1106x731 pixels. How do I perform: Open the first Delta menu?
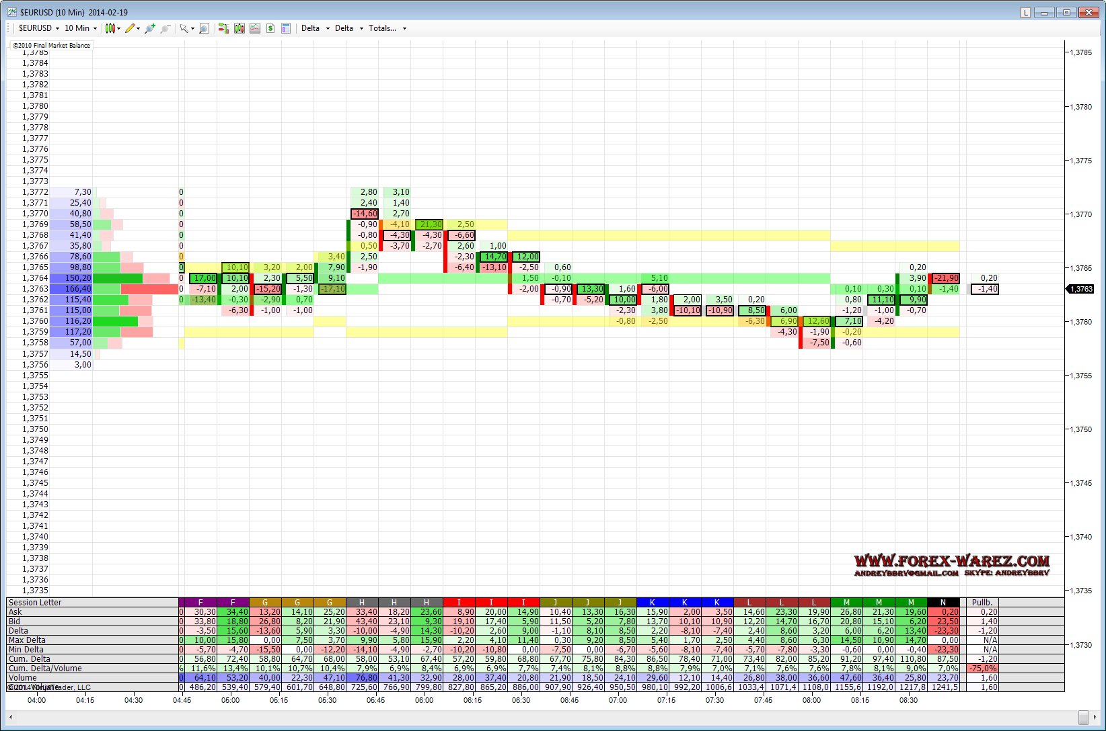315,28
